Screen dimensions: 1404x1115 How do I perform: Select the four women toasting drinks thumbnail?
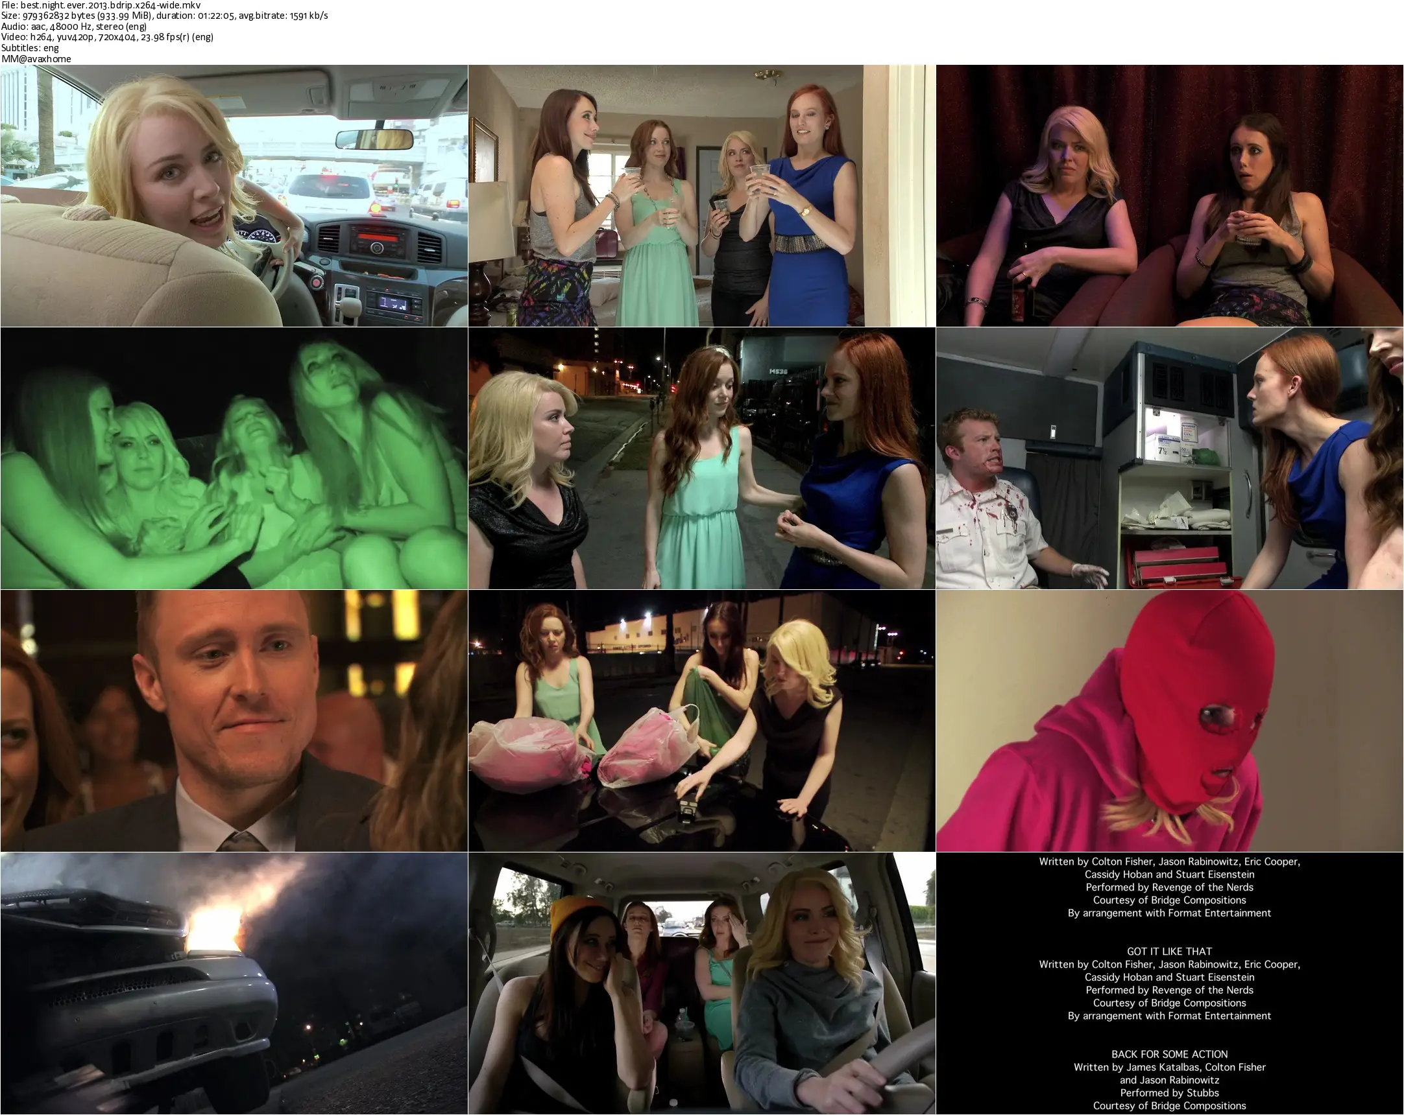coord(702,195)
